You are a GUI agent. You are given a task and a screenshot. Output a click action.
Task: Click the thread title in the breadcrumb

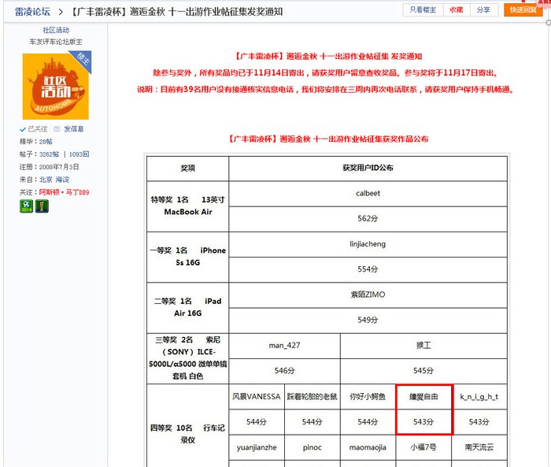(x=176, y=12)
